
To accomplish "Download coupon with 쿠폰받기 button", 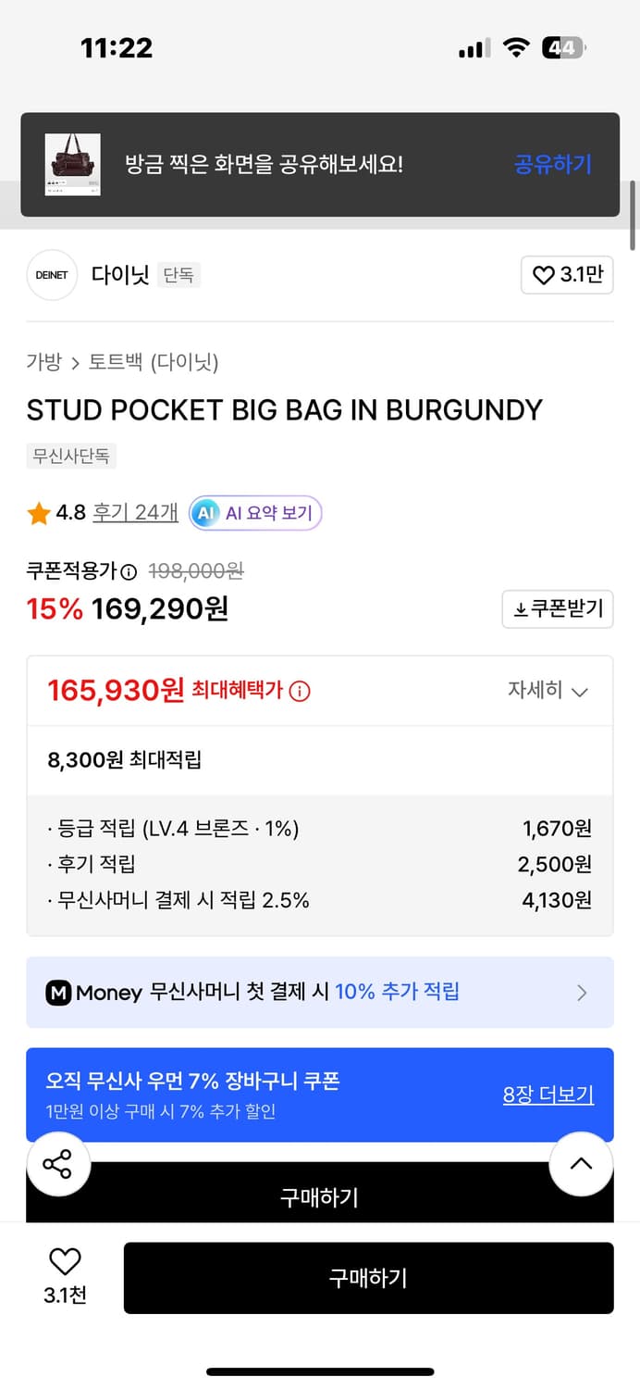I will [558, 609].
